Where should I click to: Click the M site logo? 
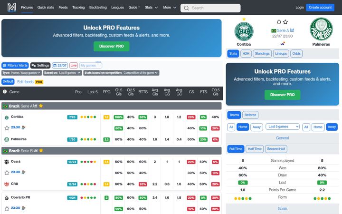11,7
